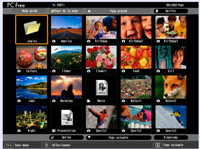Select the Birthday3 party thumbnail
Screen dimensions: 200x149
point(171,27)
